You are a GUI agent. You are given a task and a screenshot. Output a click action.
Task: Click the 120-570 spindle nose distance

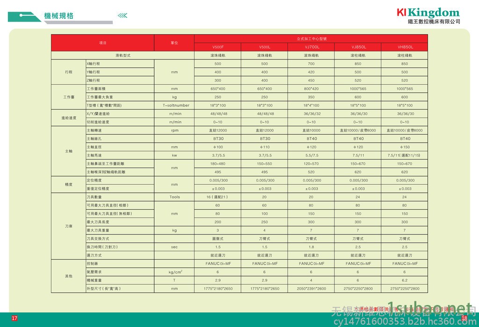pyautogui.click(x=311, y=164)
